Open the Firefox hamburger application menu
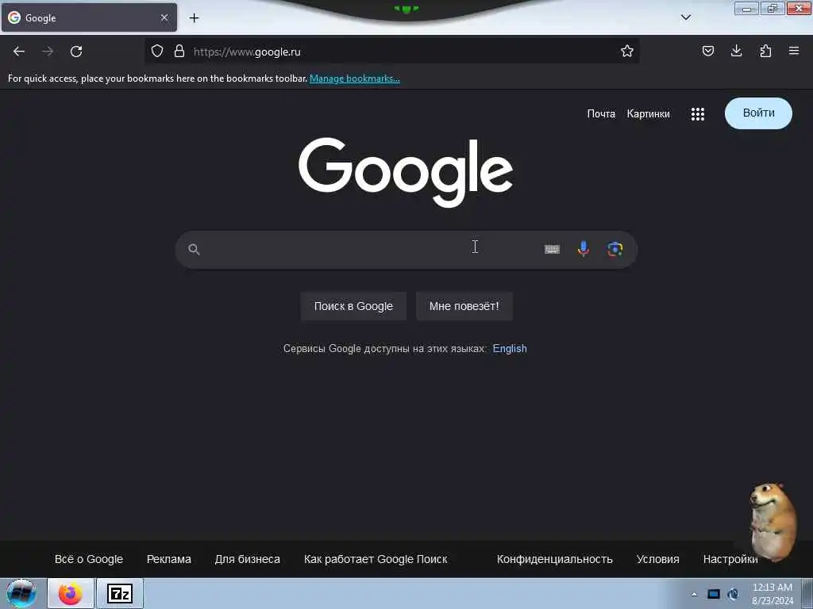Image resolution: width=813 pixels, height=609 pixels. 794,51
